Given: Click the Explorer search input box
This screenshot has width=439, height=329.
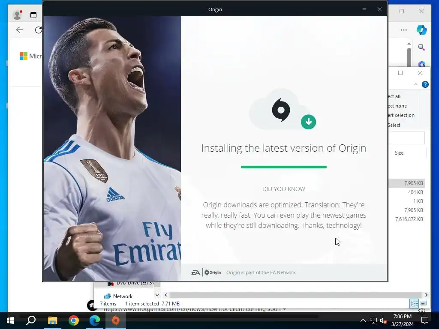Looking at the screenshot, I should [x=407, y=138].
